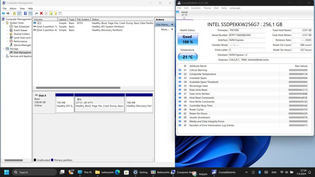This screenshot has height=177, width=315.
Task: Click the red X delete toolbar icon
Action: point(41,13)
